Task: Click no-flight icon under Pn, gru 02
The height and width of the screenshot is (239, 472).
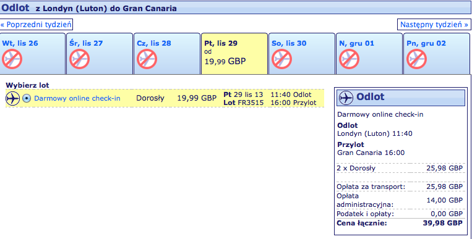Action: [416, 59]
